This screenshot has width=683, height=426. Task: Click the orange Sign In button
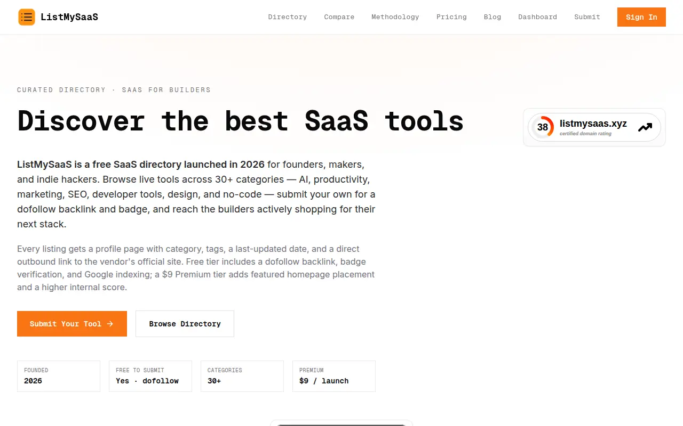click(x=641, y=17)
